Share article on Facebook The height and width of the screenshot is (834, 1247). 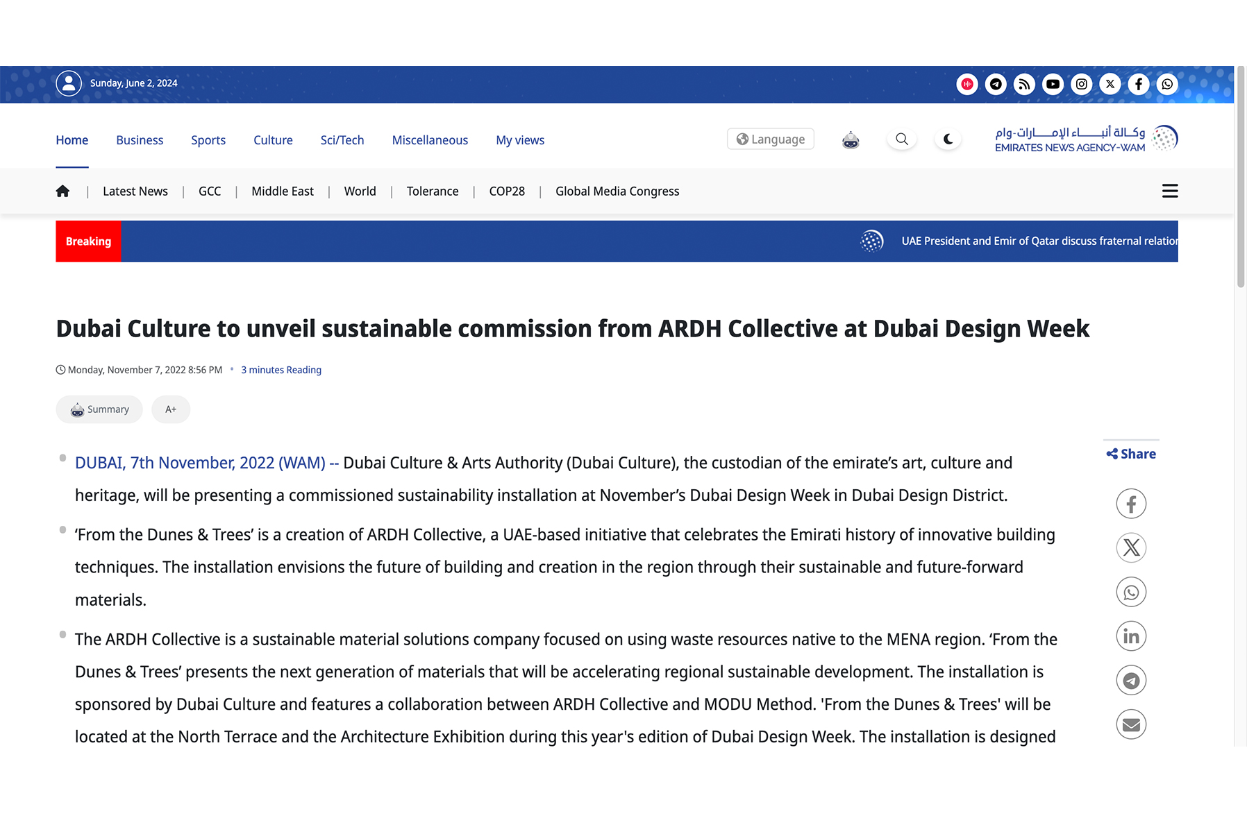click(x=1131, y=504)
